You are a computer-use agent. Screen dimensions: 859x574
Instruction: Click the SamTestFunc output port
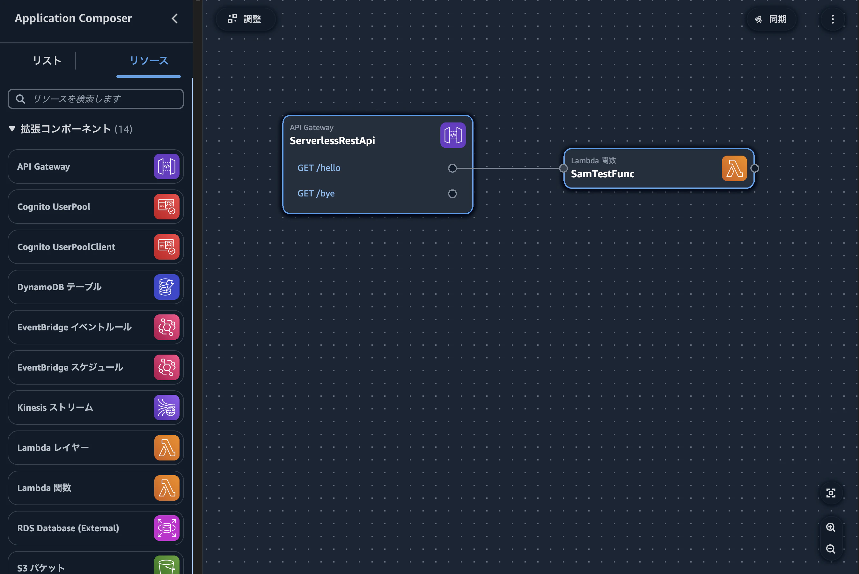pos(755,168)
